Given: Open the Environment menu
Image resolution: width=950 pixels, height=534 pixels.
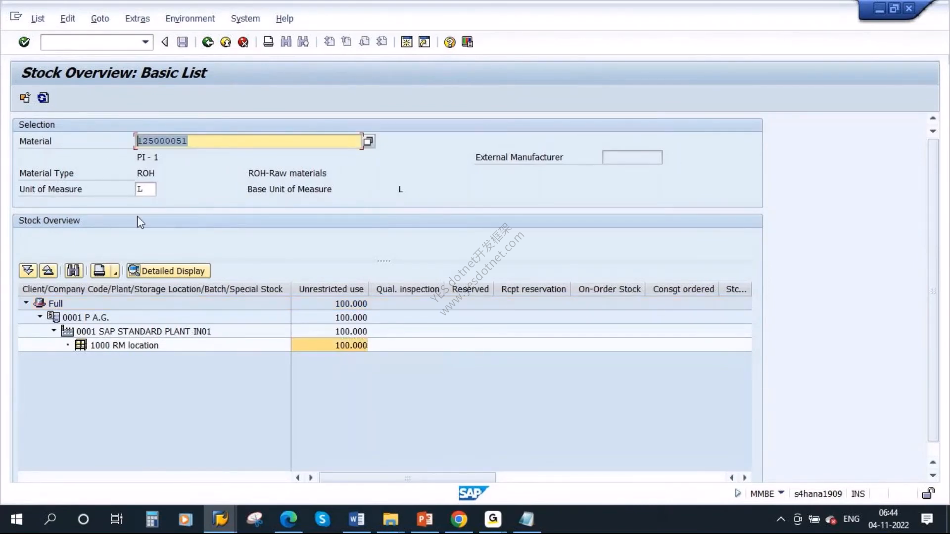Looking at the screenshot, I should pos(190,18).
